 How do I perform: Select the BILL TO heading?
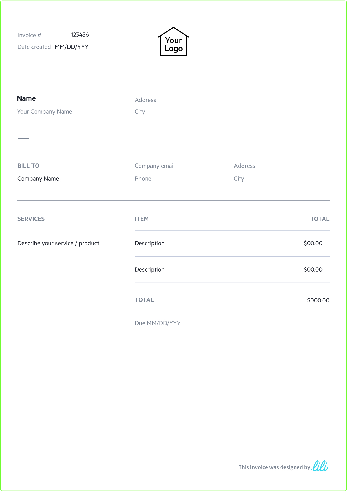pos(28,166)
